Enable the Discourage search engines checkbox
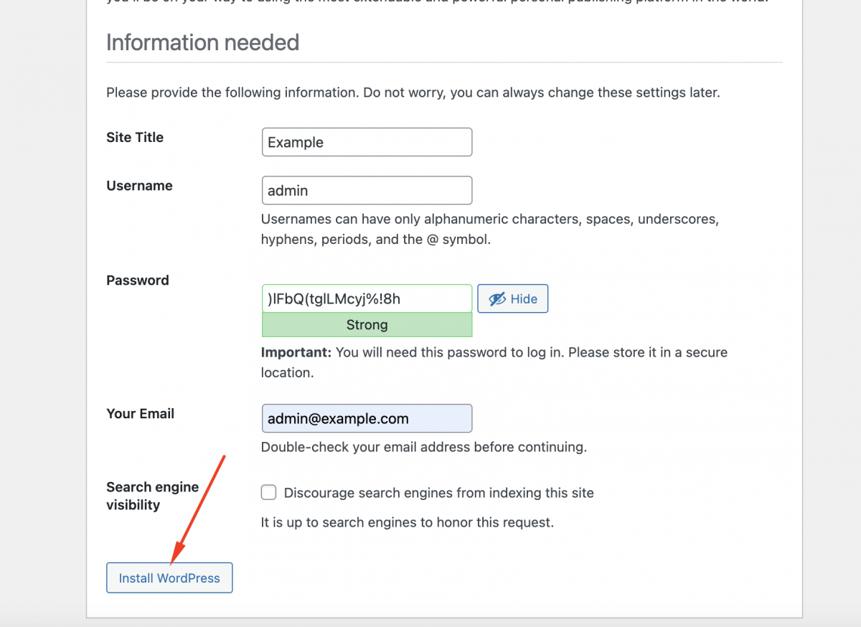Viewport: 861px width, 627px height. click(268, 492)
